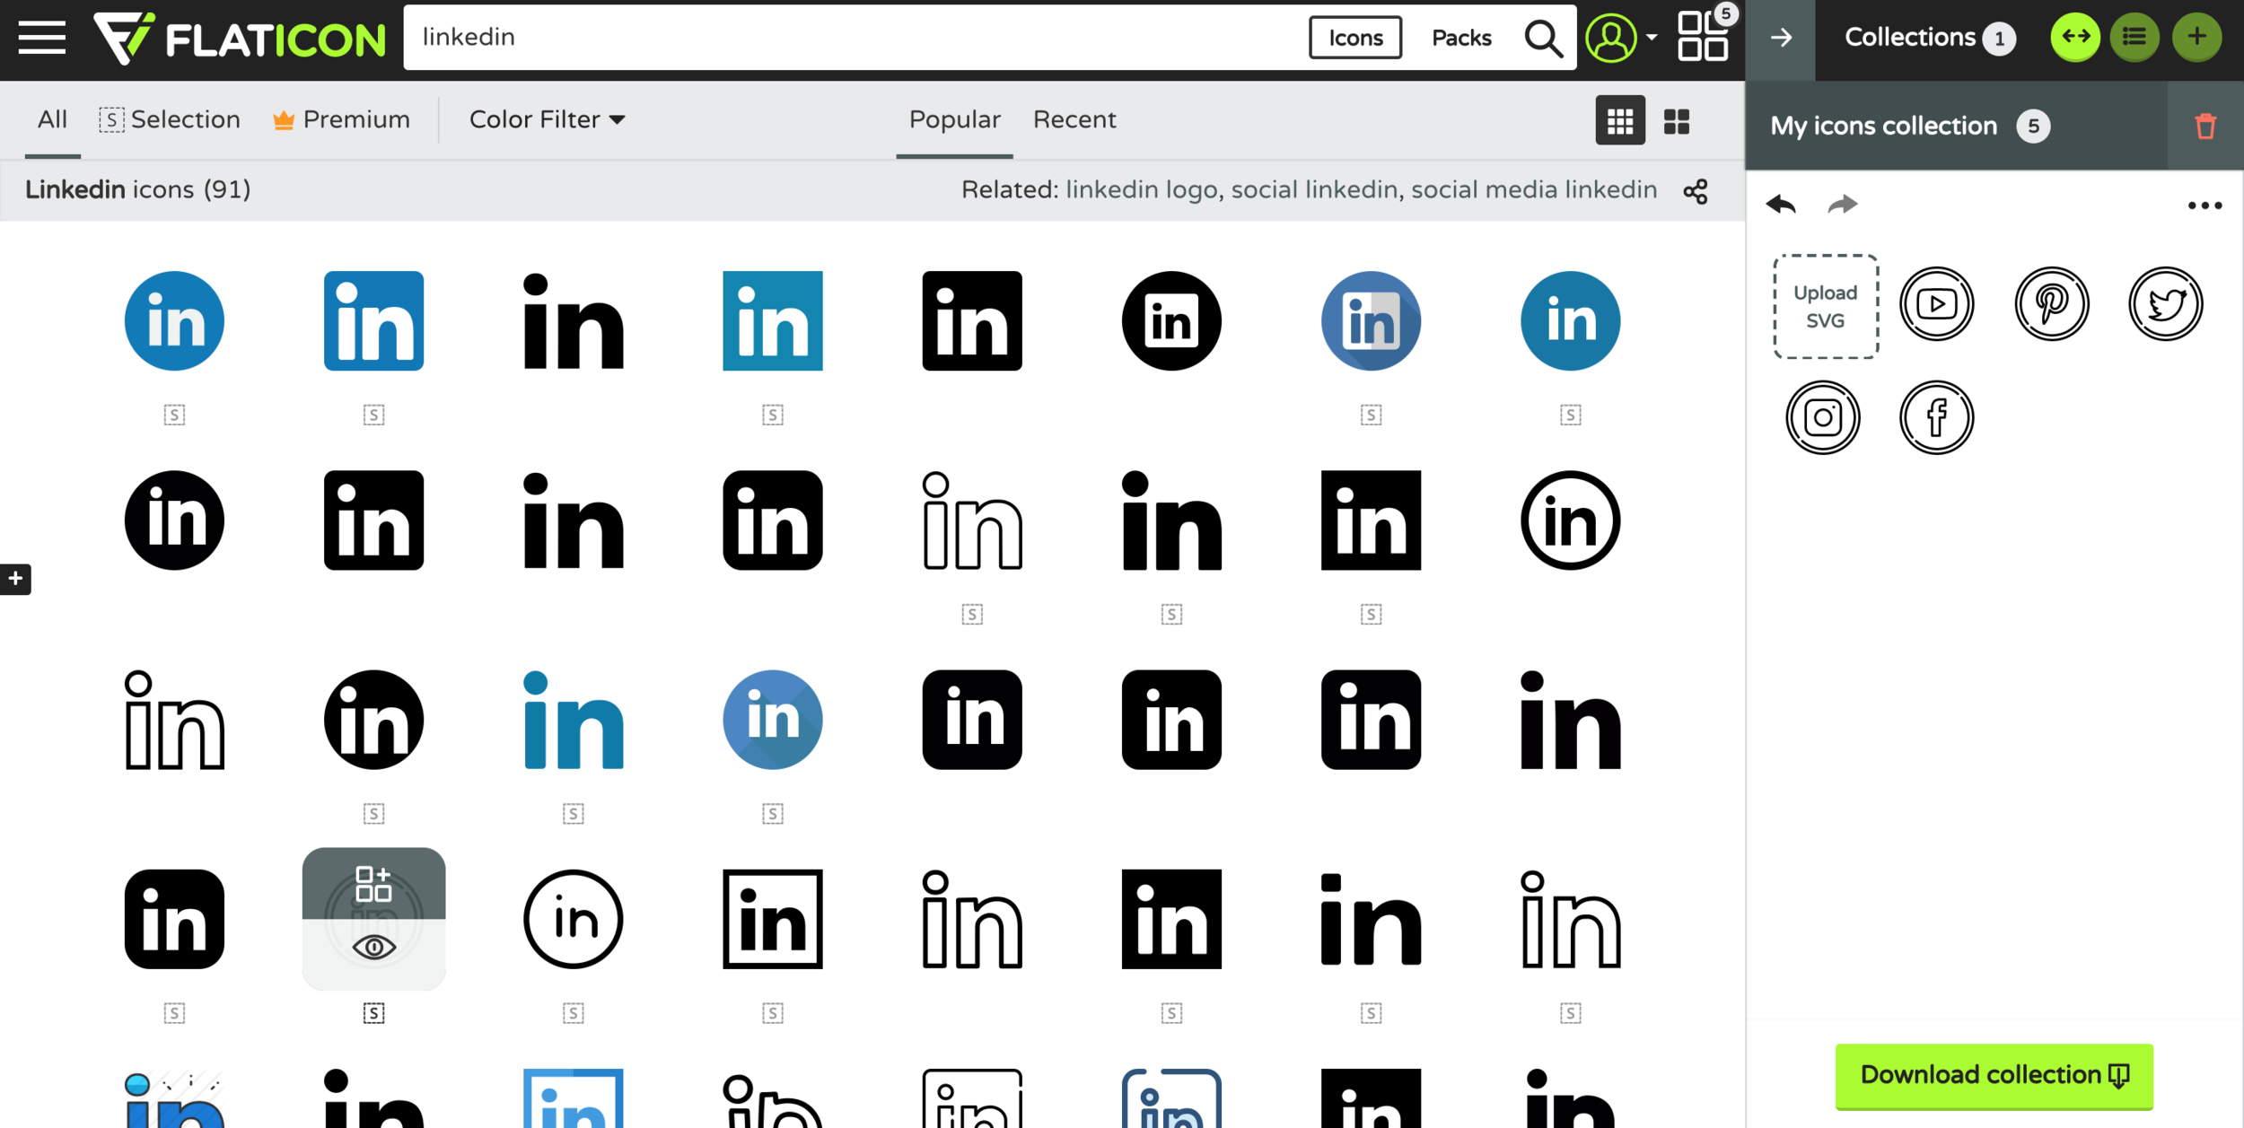Image resolution: width=2244 pixels, height=1128 pixels.
Task: Open related link social linkedin
Action: point(1314,189)
